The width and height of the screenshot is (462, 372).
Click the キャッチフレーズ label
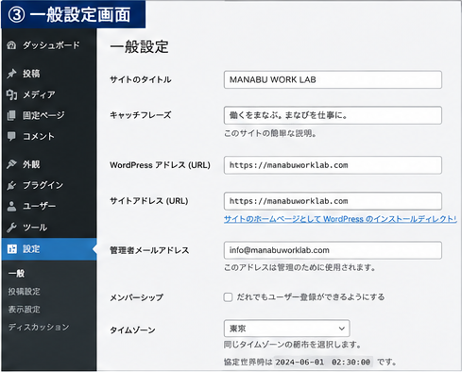(141, 115)
